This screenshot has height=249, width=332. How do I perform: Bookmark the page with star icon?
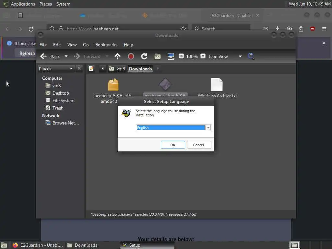[x=183, y=29]
